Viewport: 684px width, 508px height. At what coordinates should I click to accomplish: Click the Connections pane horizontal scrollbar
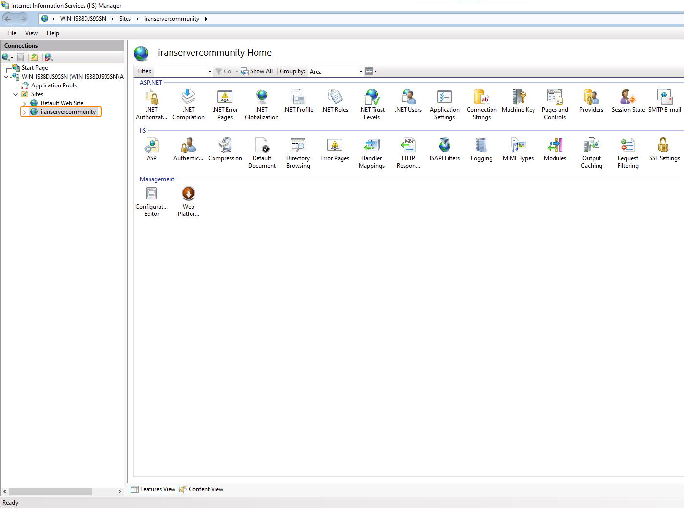pos(50,491)
